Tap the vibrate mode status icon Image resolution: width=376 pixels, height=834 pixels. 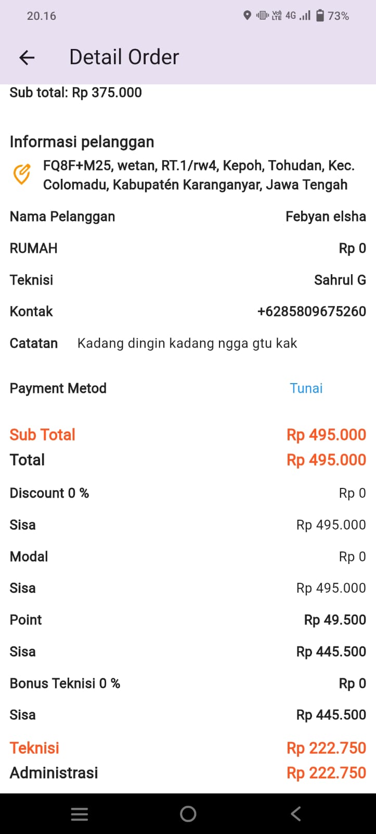pos(262,16)
